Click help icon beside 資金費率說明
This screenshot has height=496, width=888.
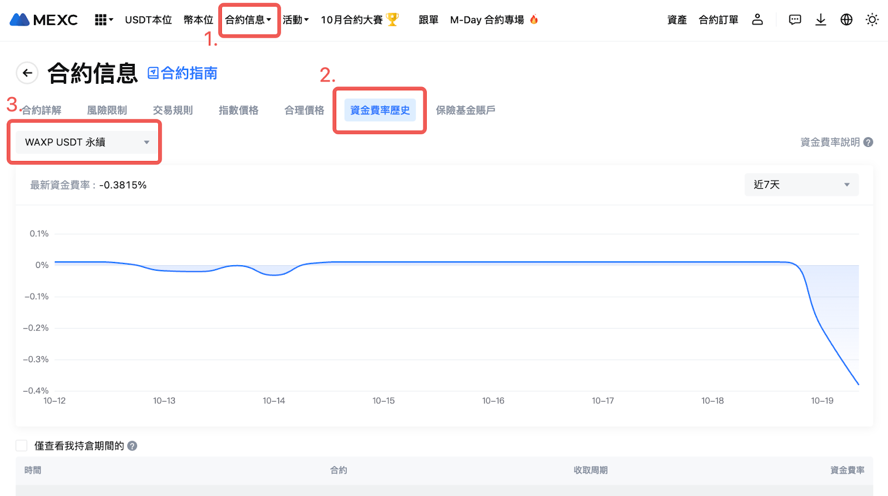[x=868, y=142]
